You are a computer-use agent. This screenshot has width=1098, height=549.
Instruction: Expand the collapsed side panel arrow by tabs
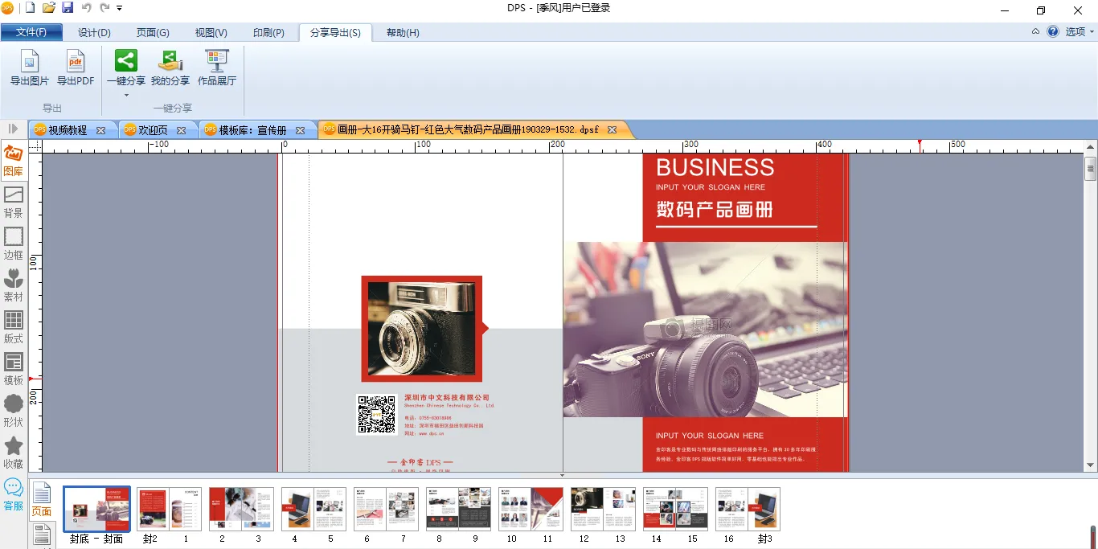point(14,129)
